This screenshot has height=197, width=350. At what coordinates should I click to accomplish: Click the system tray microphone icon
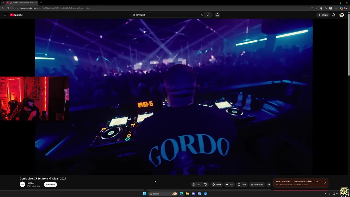point(329,194)
